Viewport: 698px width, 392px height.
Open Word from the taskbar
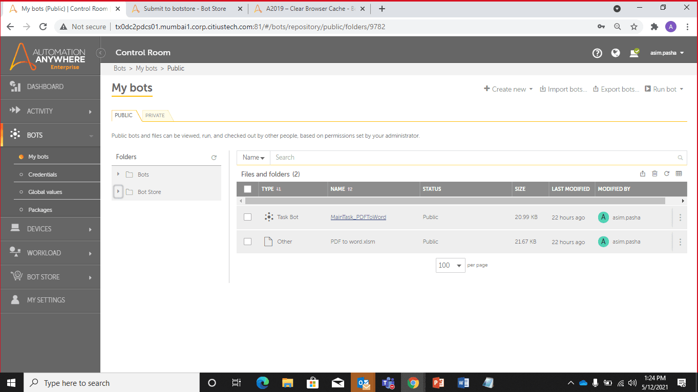coord(463,383)
